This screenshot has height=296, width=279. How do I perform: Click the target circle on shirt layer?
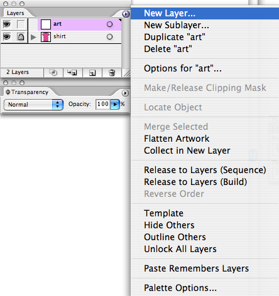109,37
